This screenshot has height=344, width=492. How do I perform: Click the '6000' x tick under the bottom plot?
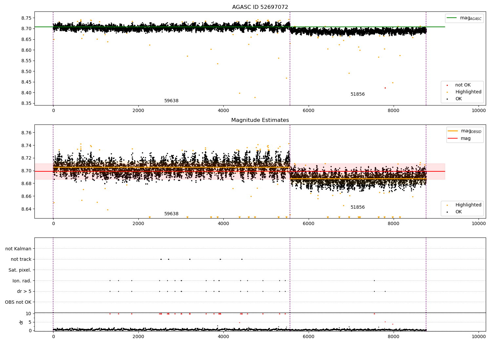[x=308, y=337]
